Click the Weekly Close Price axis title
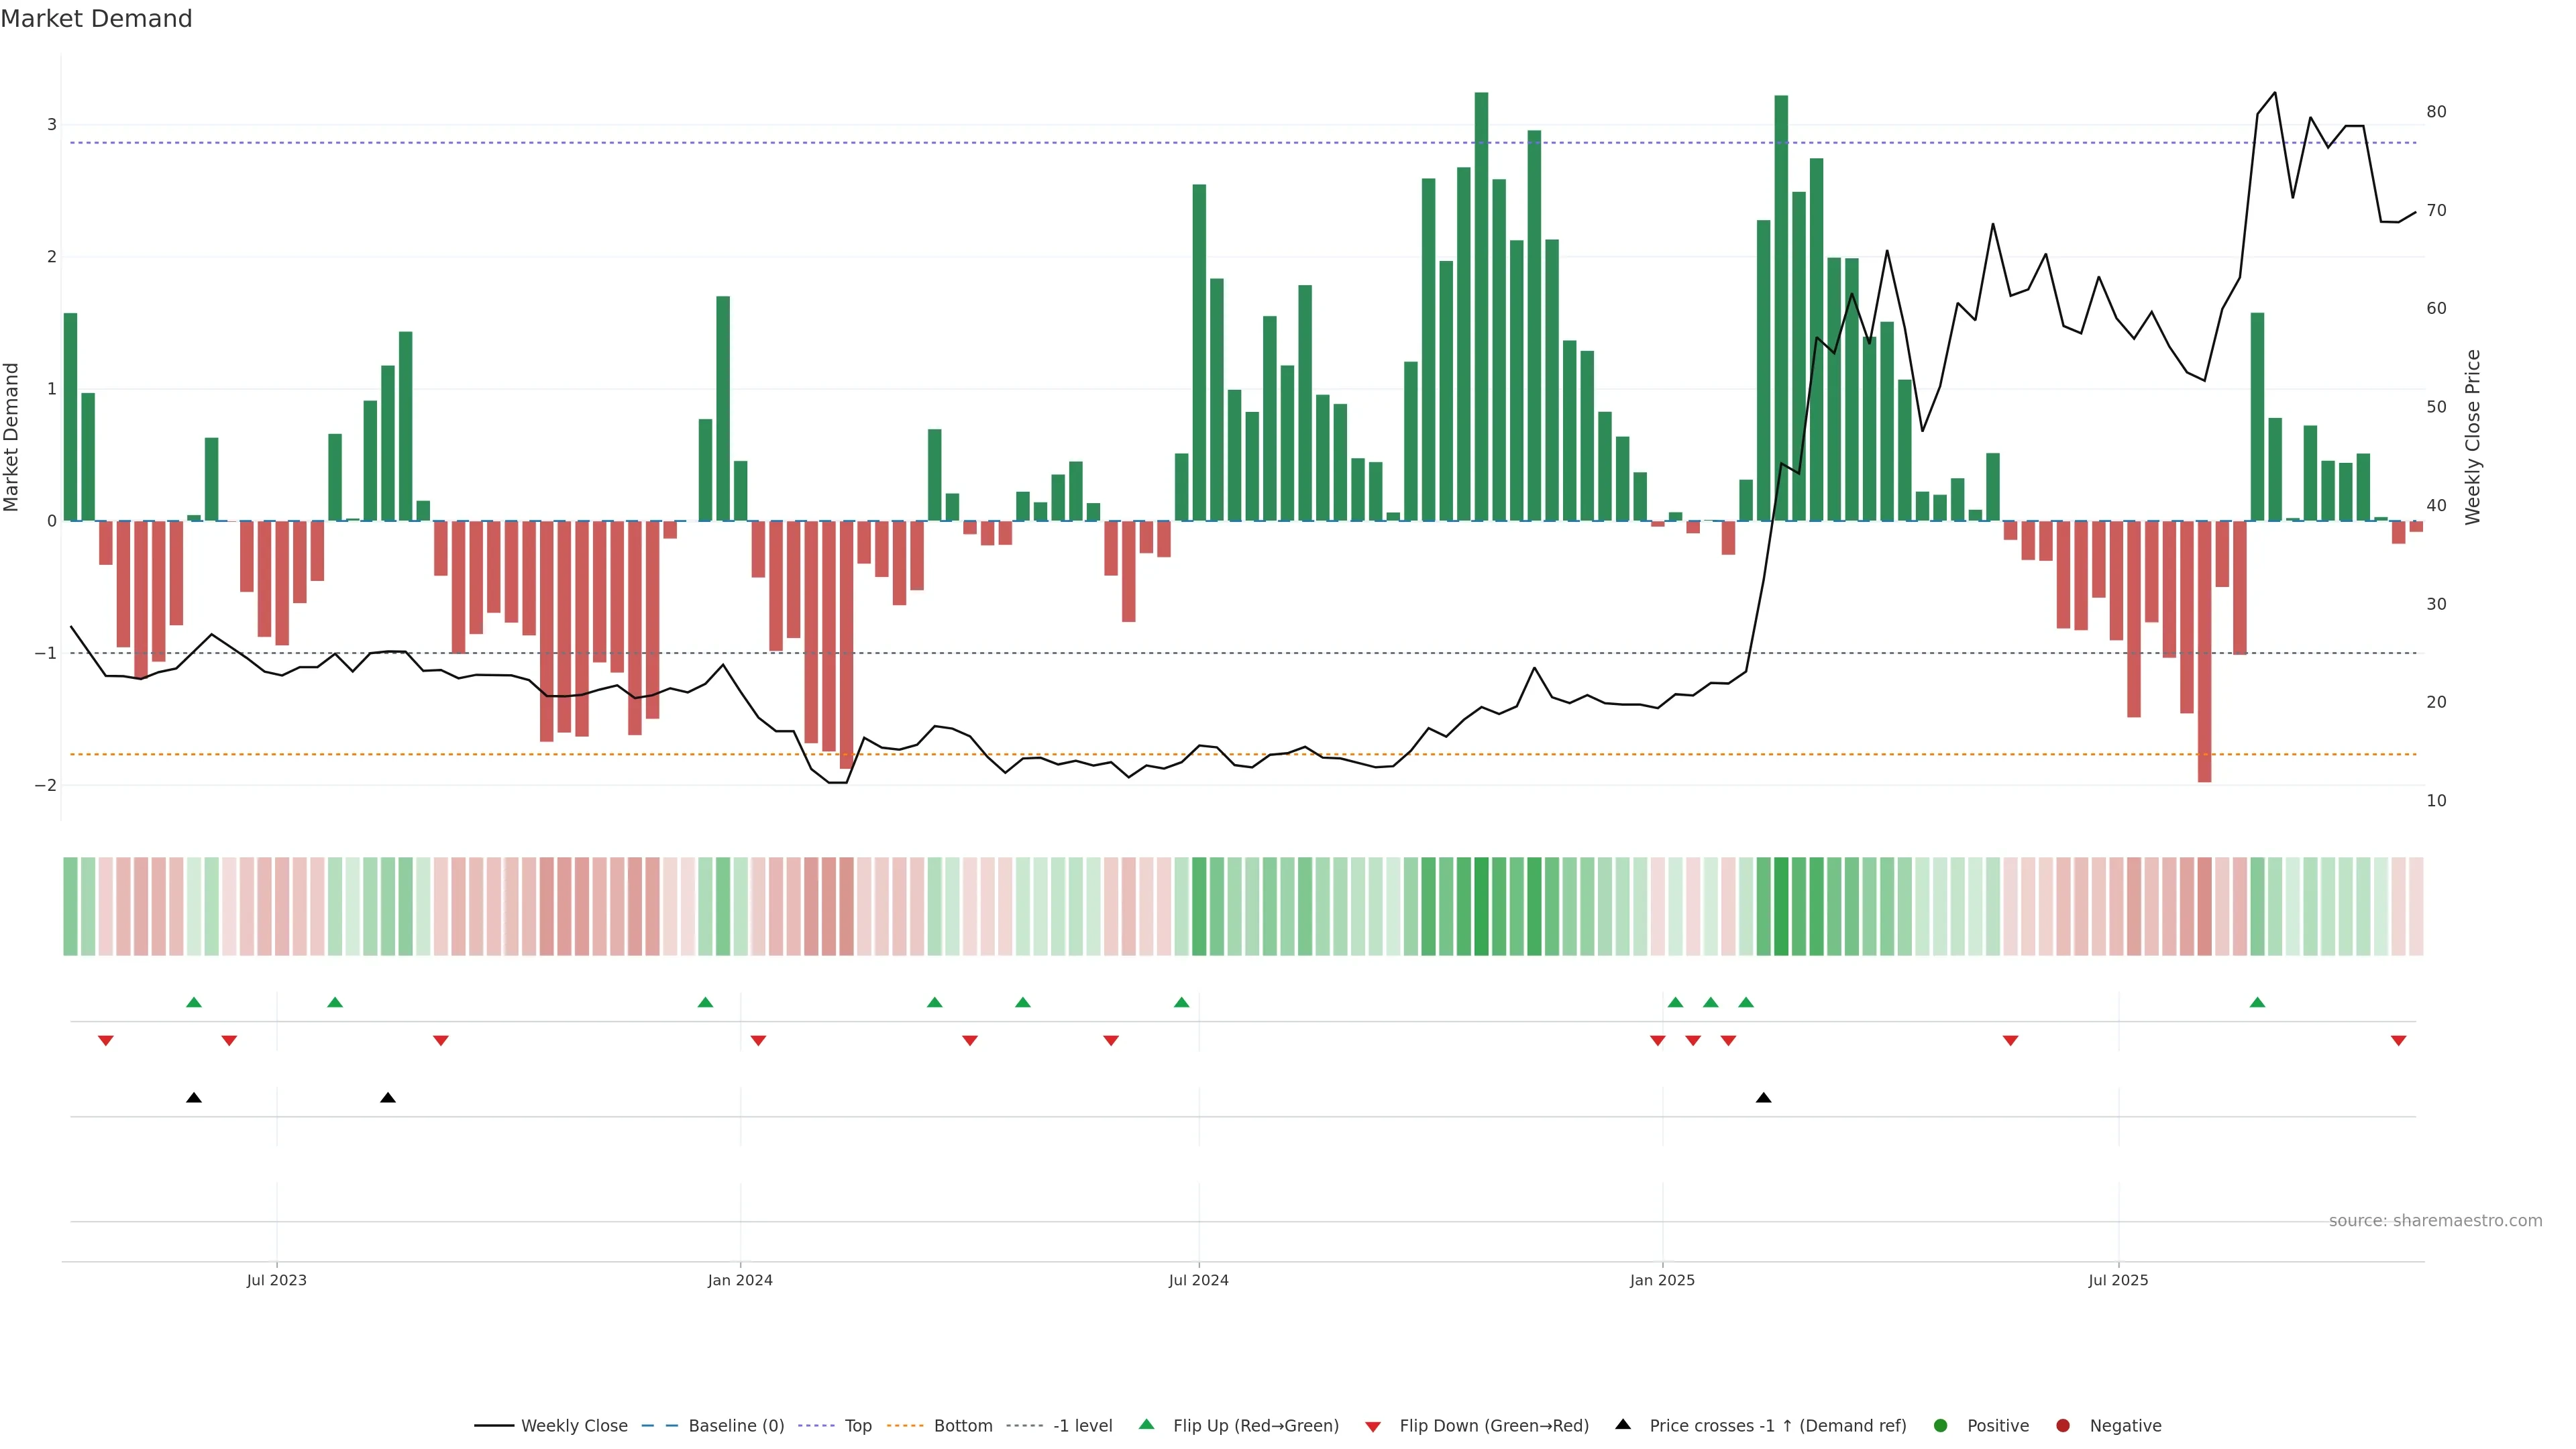 pos(2473,437)
